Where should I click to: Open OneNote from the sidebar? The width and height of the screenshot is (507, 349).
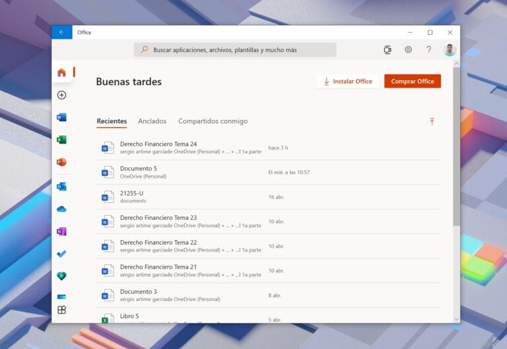(x=61, y=231)
